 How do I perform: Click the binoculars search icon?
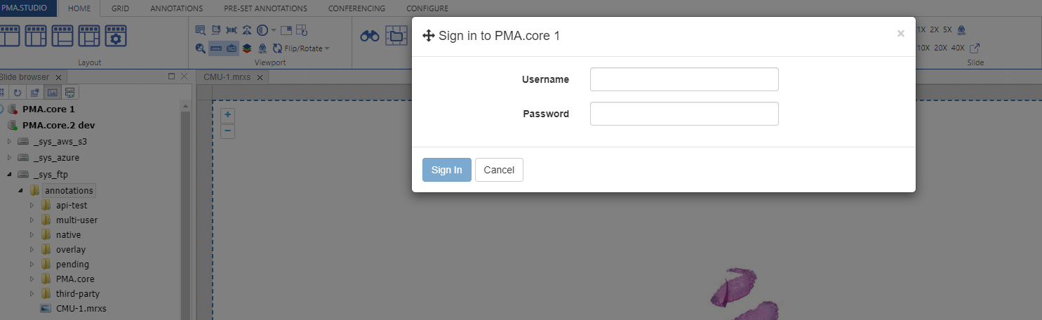370,36
